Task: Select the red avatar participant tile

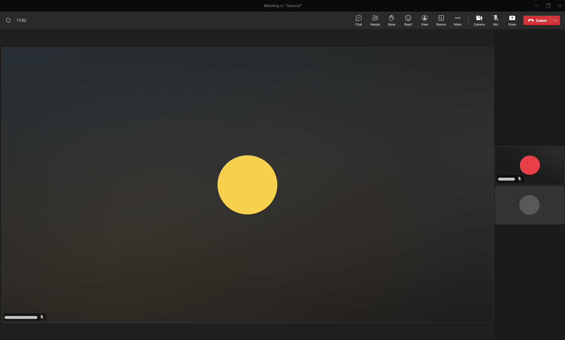Action: pyautogui.click(x=530, y=165)
